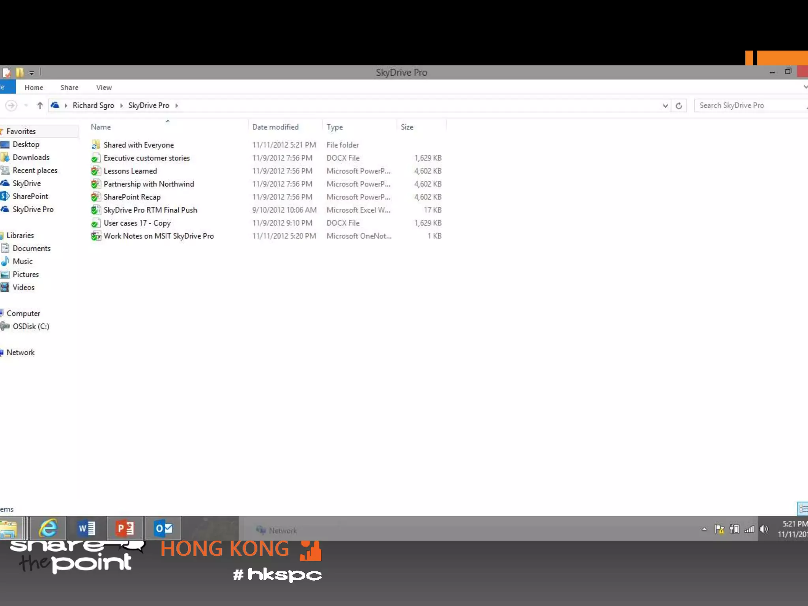Show hidden system tray icons

point(704,529)
